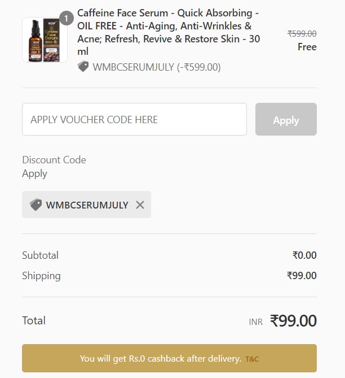Click the INR currency label

pyautogui.click(x=256, y=322)
